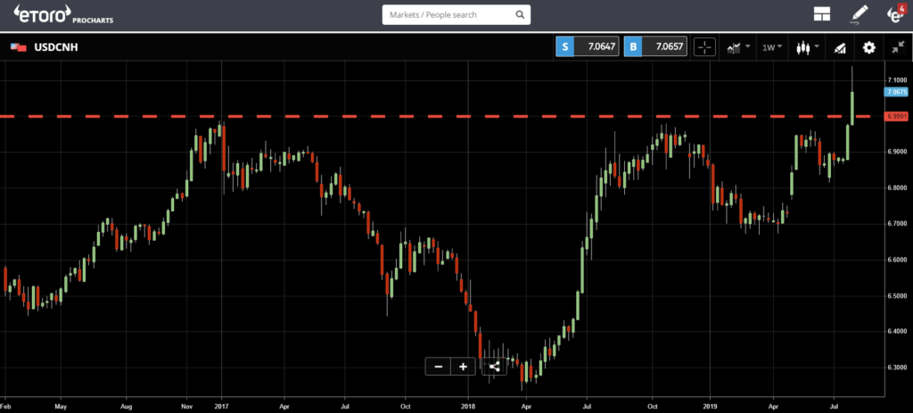
Task: Focus the Markets / People search field
Action: tap(456, 14)
